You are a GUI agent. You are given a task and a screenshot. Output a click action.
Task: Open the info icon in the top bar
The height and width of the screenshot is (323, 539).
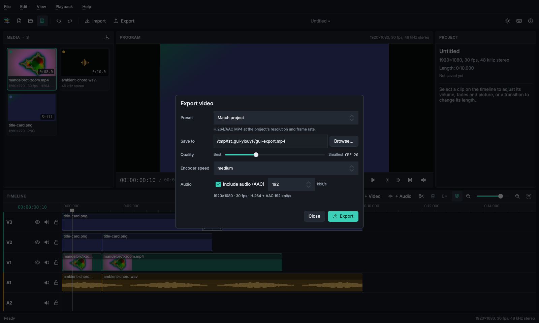point(531,21)
